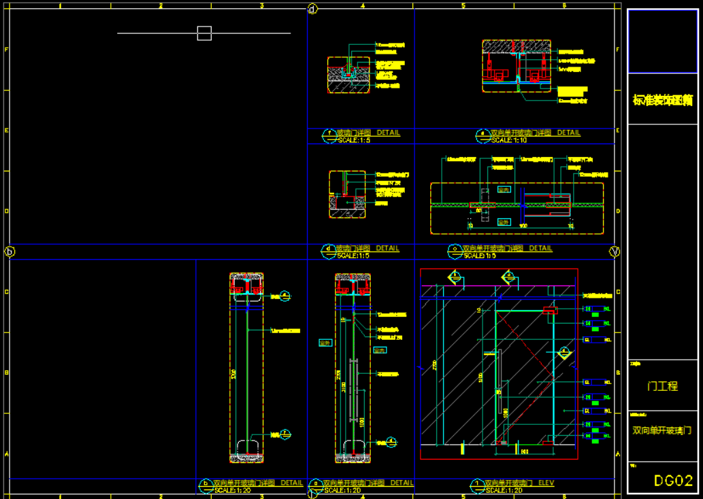Click upper callout circle beside section b
This screenshot has width=703, height=499.
[x=285, y=296]
